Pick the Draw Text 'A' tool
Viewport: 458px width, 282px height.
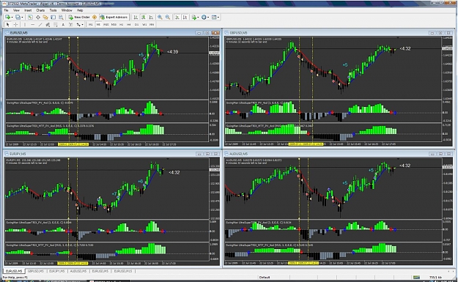click(x=63, y=25)
